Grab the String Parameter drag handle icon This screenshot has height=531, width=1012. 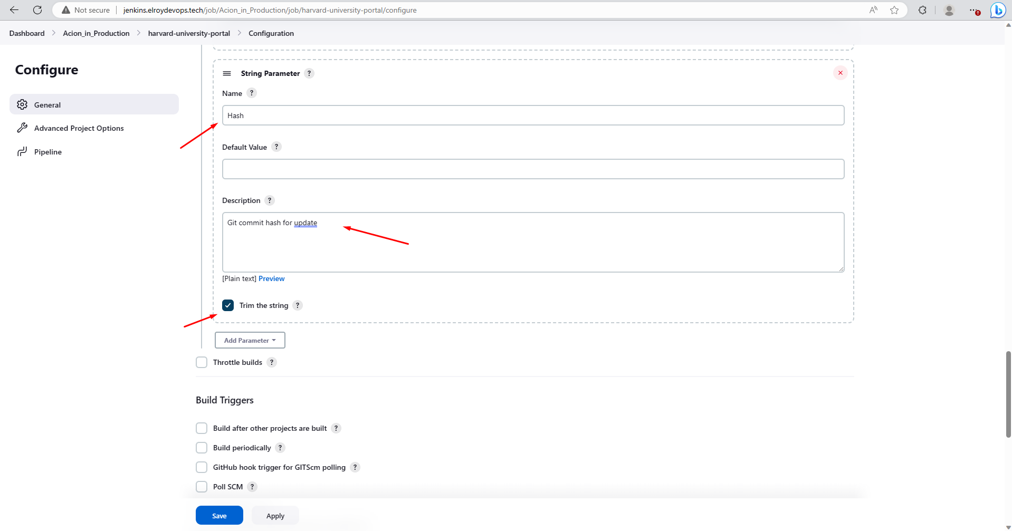pos(227,73)
